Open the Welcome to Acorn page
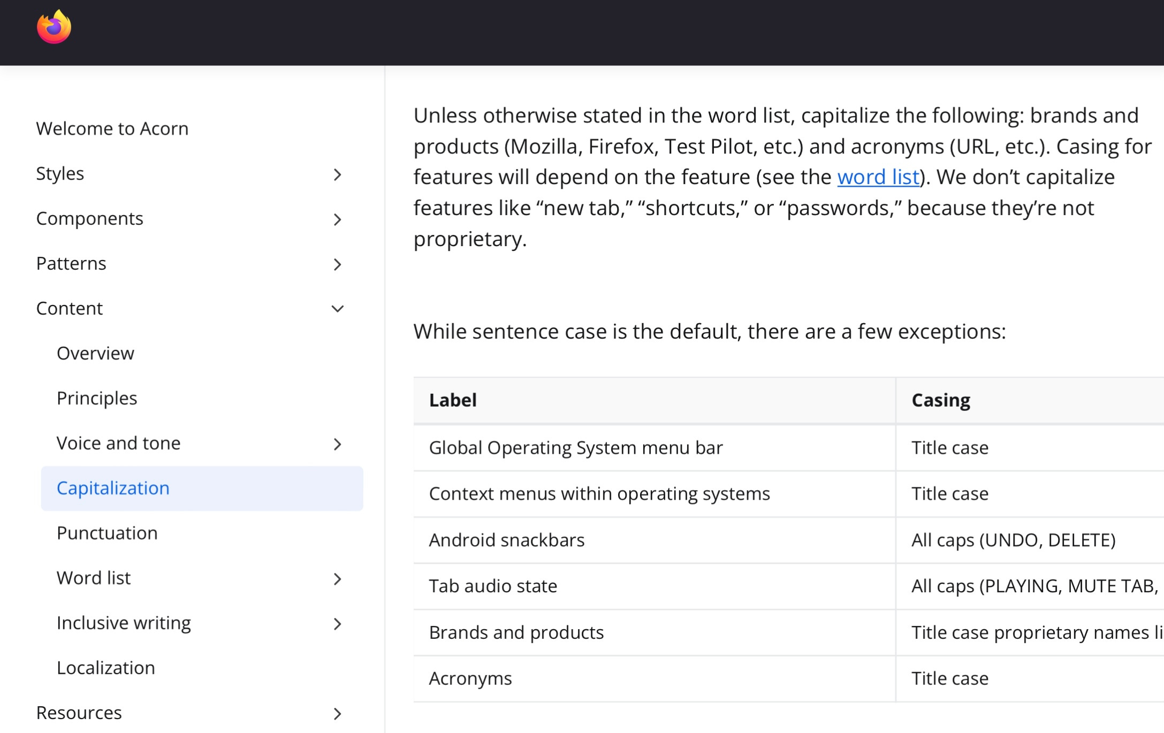This screenshot has width=1164, height=733. [x=112, y=128]
